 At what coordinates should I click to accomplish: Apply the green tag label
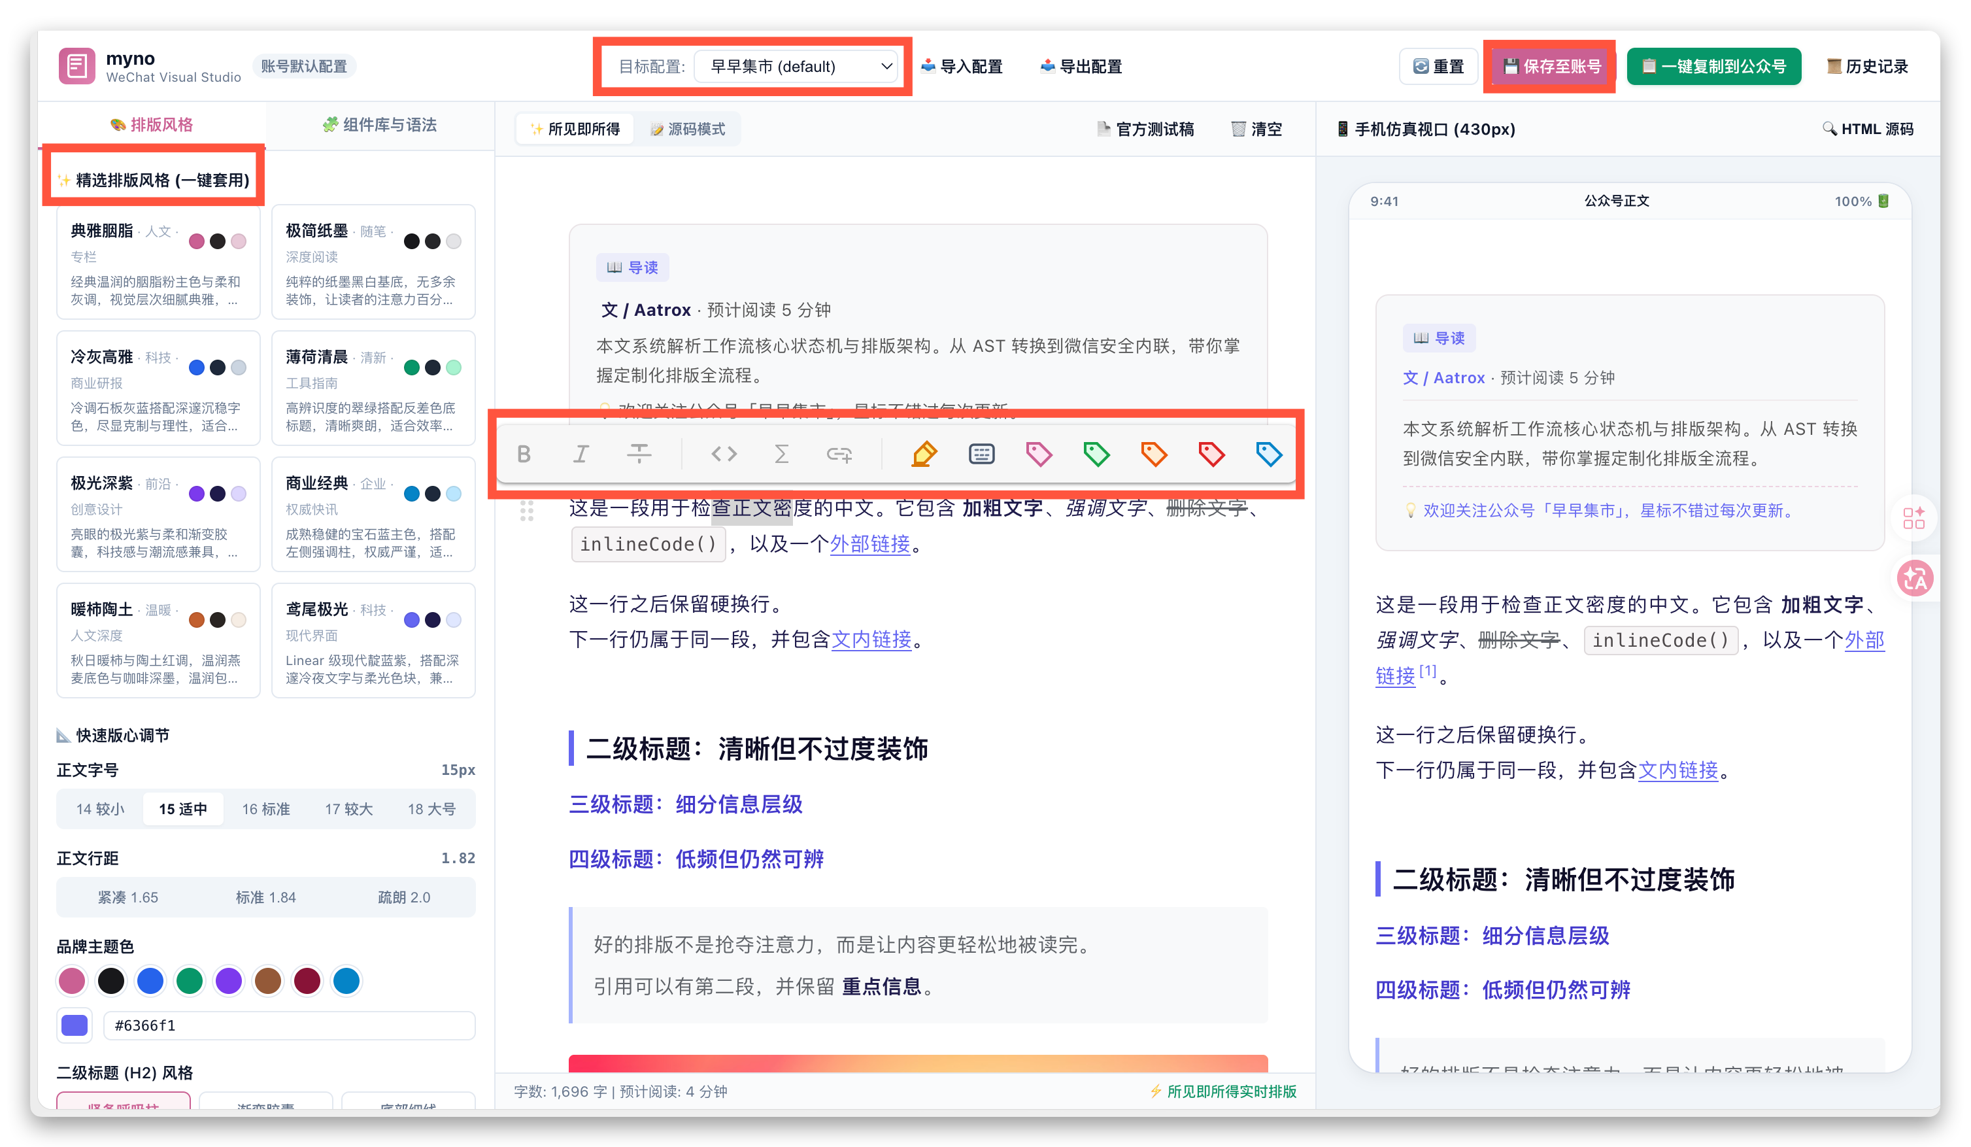coord(1096,454)
